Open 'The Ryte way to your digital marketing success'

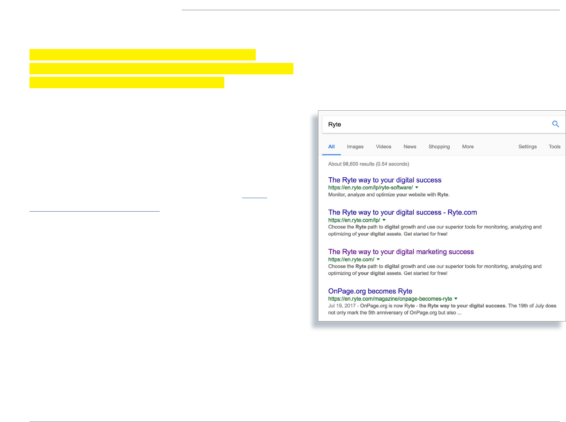[401, 252]
